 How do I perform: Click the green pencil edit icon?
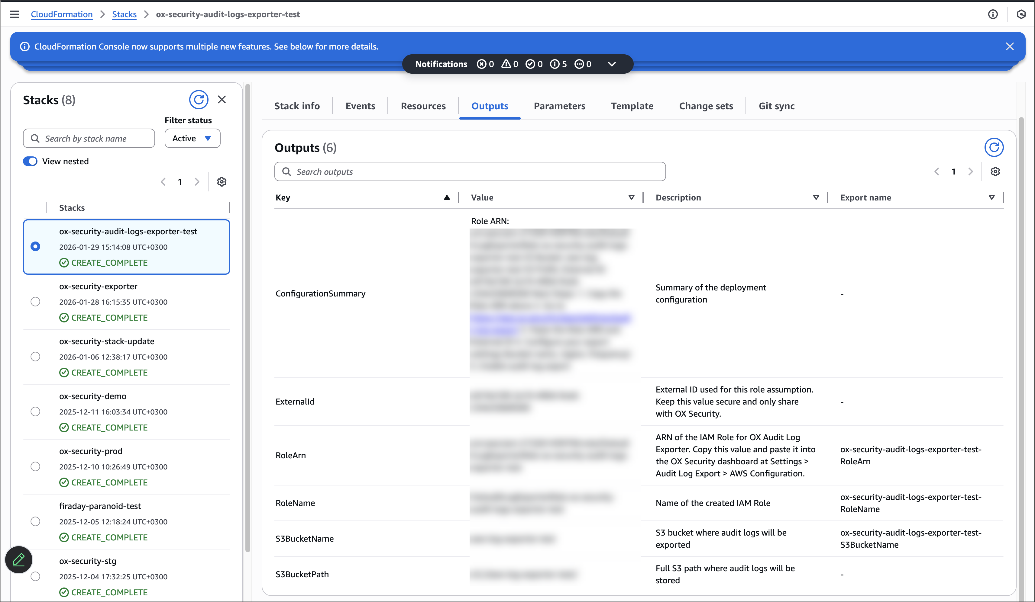pos(19,559)
